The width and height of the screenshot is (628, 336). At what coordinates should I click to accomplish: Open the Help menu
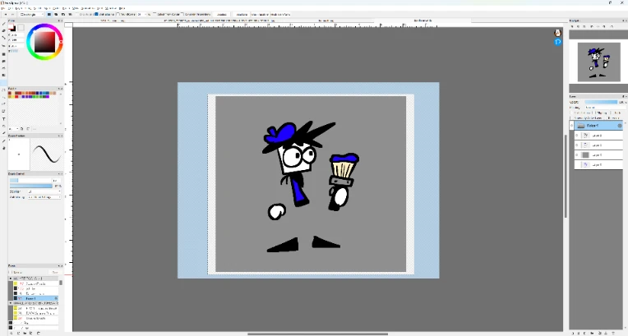pyautogui.click(x=122, y=8)
